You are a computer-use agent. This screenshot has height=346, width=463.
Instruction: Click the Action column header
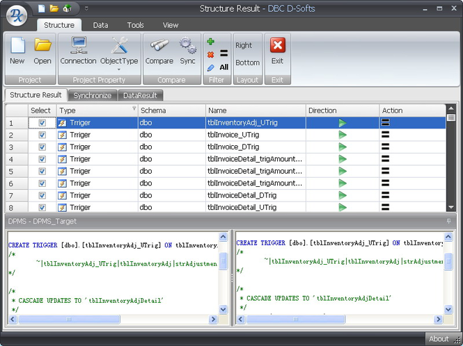pos(412,110)
